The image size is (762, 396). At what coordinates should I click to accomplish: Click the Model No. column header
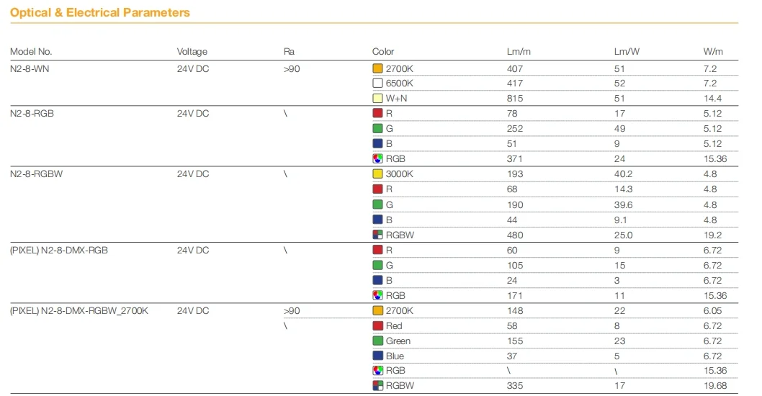click(31, 52)
